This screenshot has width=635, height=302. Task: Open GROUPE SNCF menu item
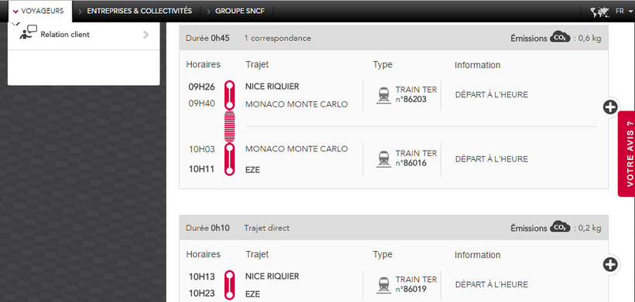[240, 11]
